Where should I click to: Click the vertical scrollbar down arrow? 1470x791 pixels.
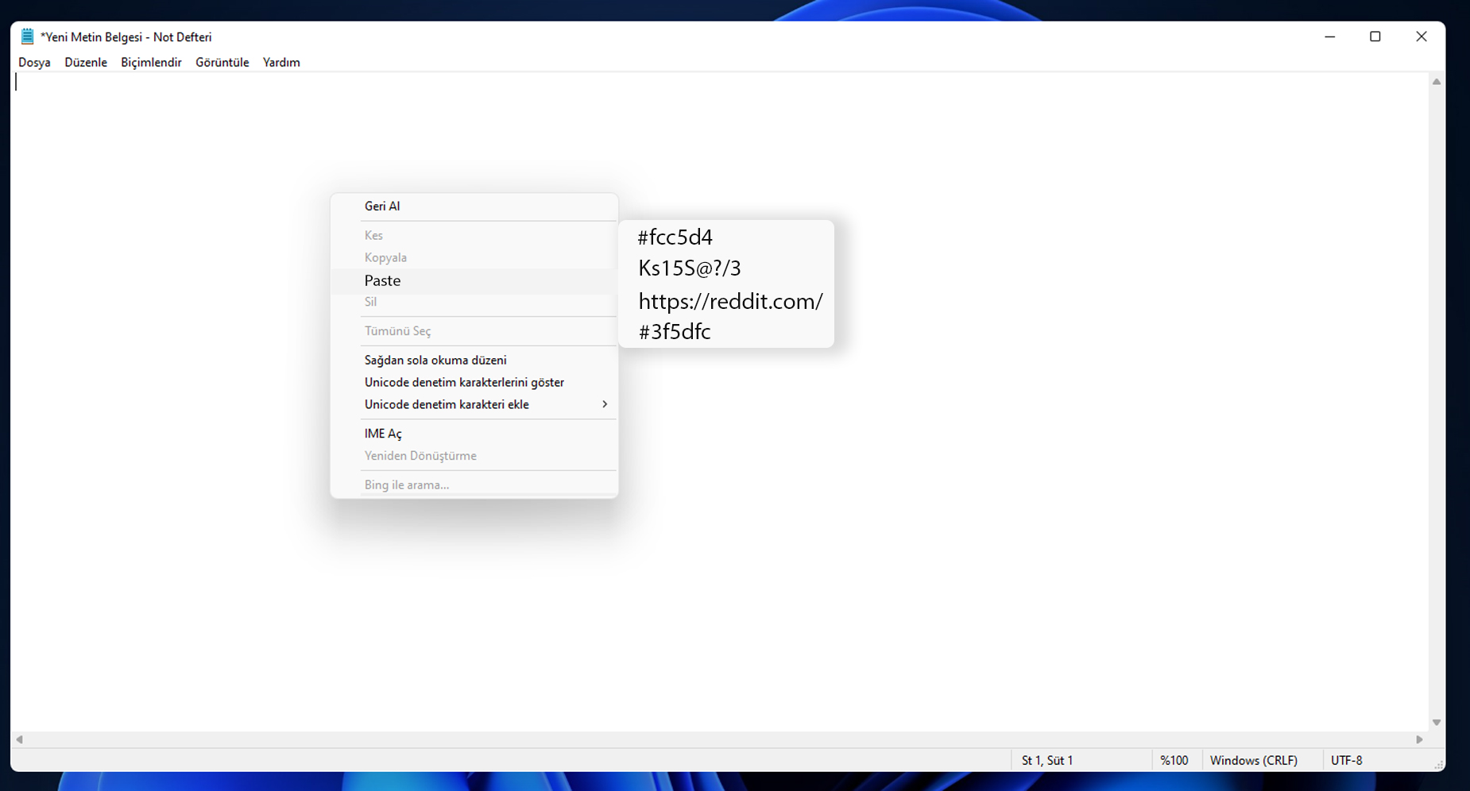point(1437,723)
